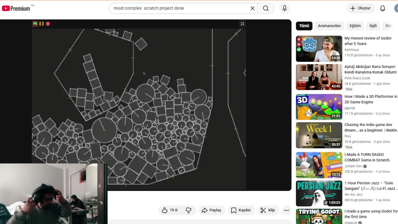Open 3D Platformer thumbnail 21:23
Viewport: 398px width, 224px height.
click(x=319, y=107)
